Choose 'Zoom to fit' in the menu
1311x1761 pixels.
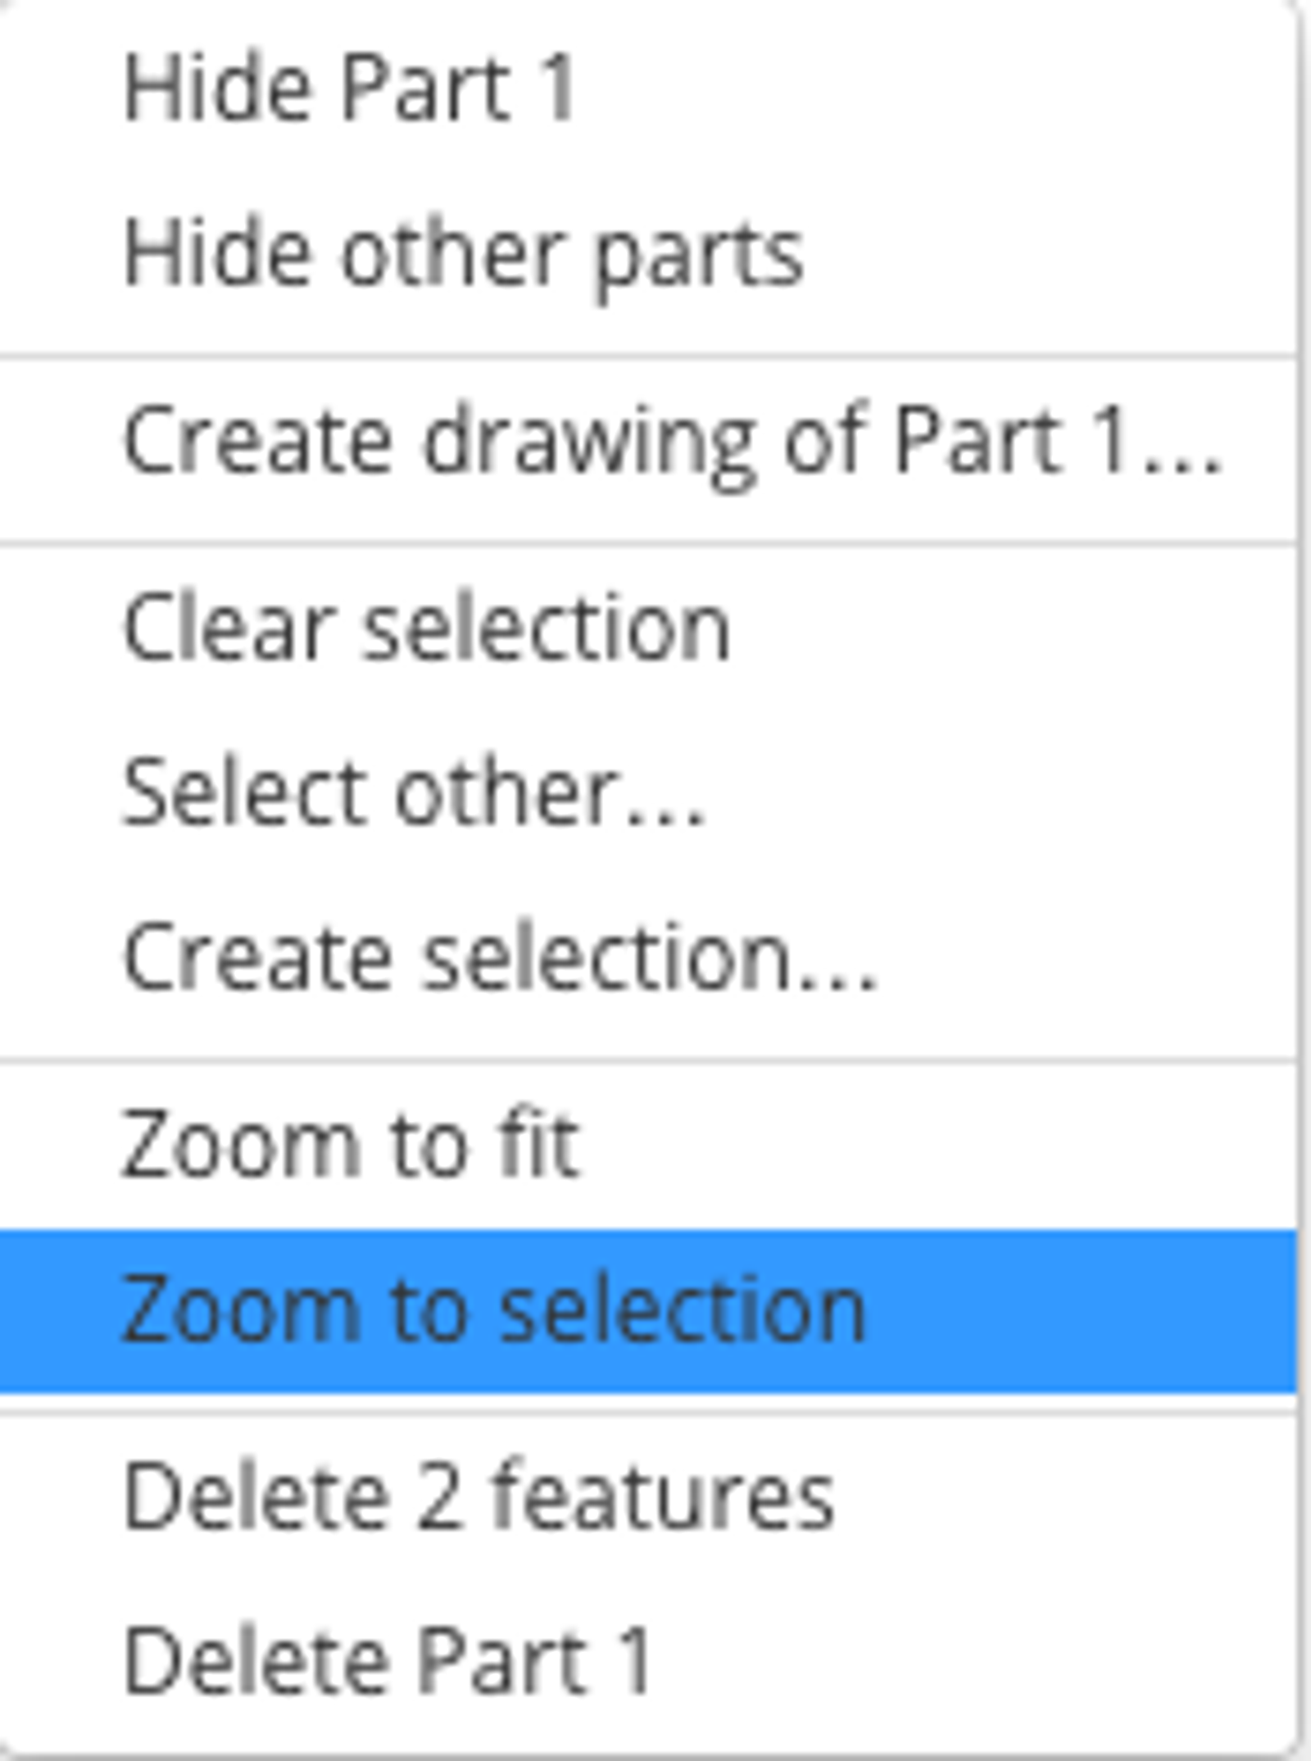coord(351,1146)
